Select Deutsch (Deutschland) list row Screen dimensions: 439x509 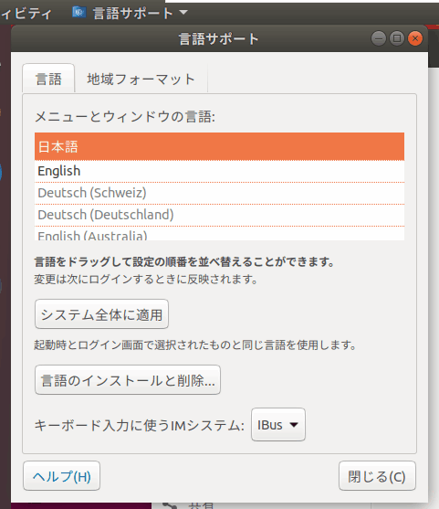(219, 215)
